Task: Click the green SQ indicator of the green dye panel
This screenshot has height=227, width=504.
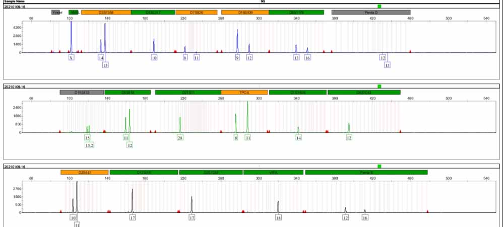Action: 380,87
